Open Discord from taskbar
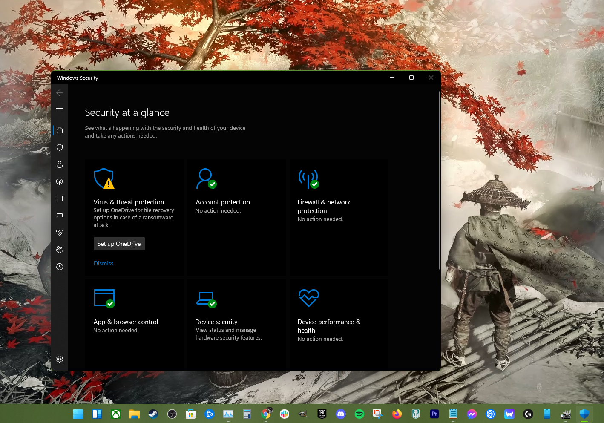The image size is (604, 423). click(x=341, y=414)
